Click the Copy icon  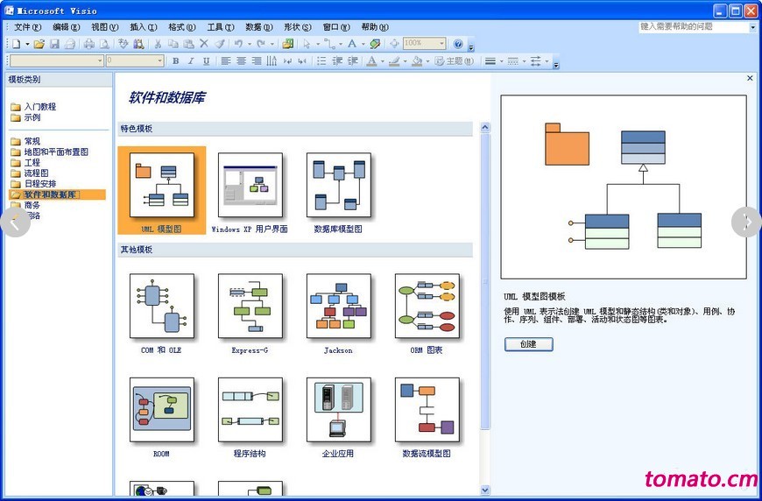[x=173, y=44]
